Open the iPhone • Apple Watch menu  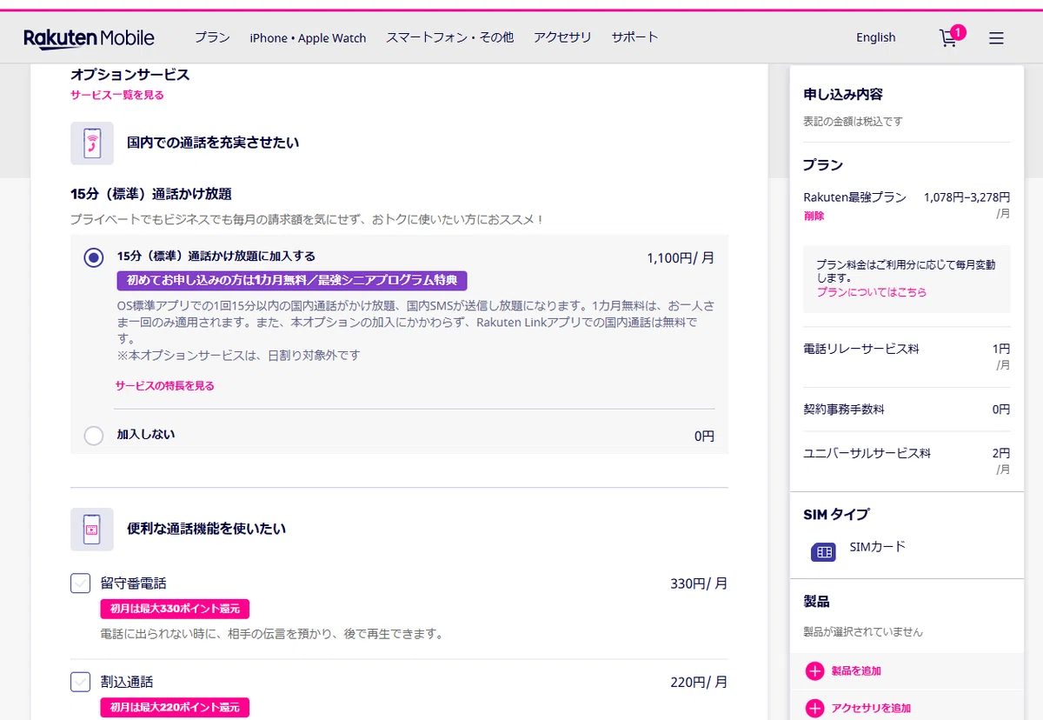pyautogui.click(x=308, y=38)
